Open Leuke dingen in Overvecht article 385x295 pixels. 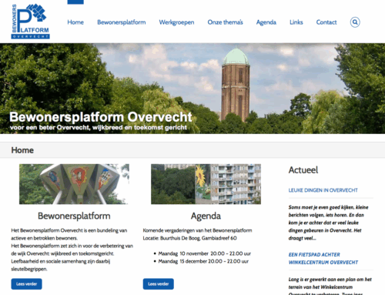tap(323, 190)
